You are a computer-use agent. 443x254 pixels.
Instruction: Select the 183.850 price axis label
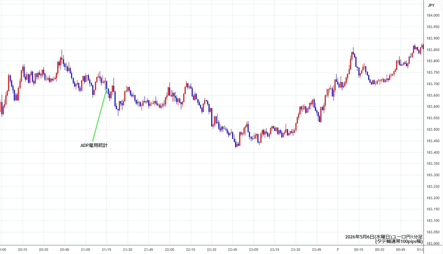pos(433,49)
